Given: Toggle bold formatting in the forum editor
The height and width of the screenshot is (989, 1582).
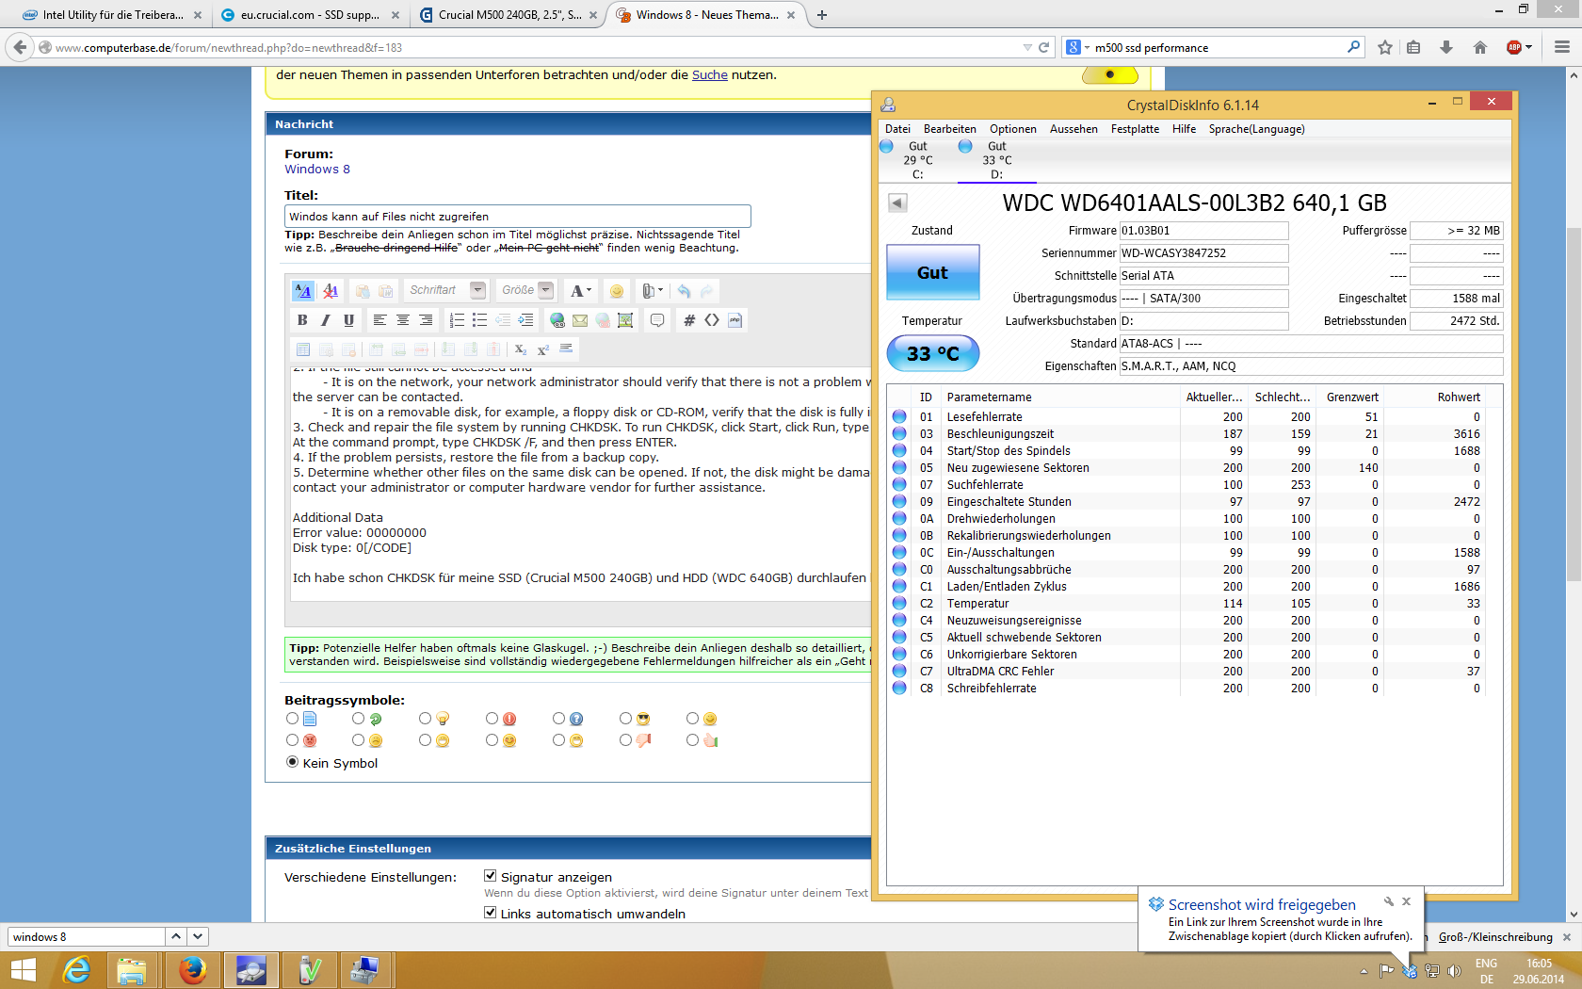Looking at the screenshot, I should [x=302, y=320].
